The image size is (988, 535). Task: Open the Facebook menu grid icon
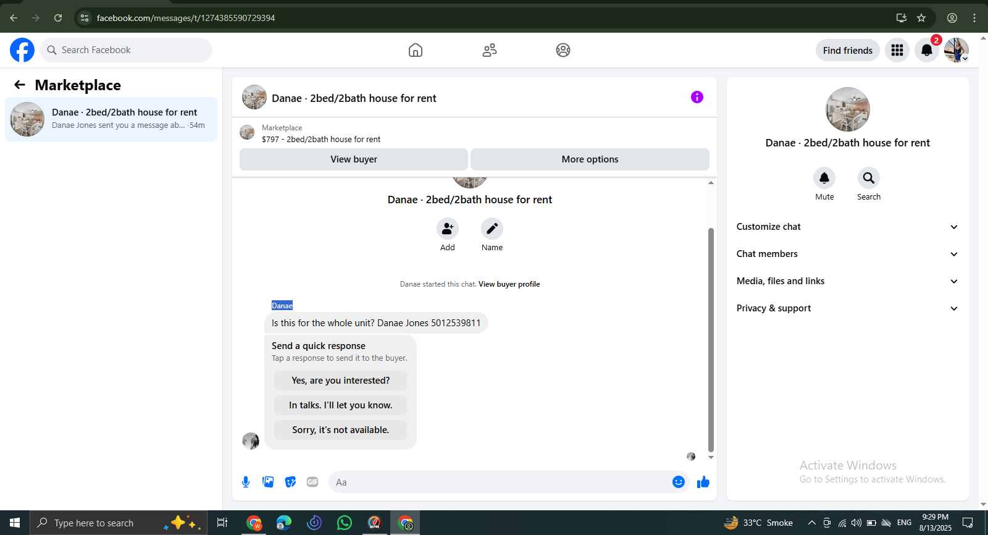[x=897, y=50]
